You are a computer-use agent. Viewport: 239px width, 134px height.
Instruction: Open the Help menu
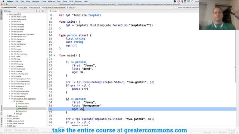86,1
